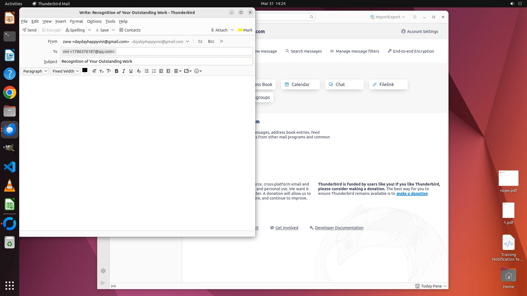The width and height of the screenshot is (527, 296).
Task: Toggle underline text formatting
Action: click(131, 71)
